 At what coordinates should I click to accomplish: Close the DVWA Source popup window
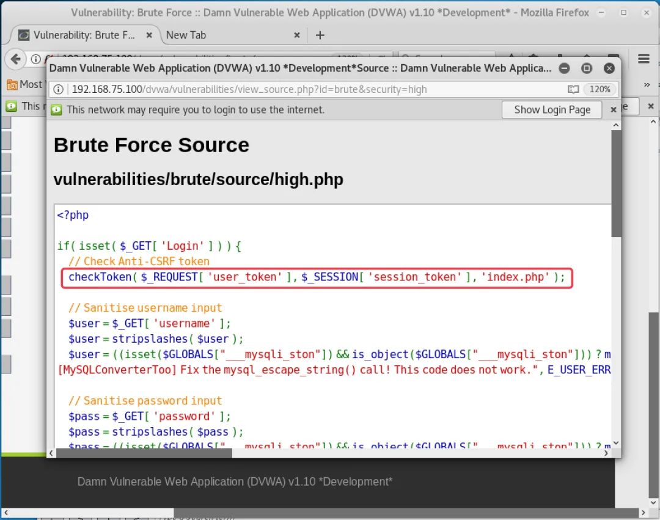pyautogui.click(x=609, y=68)
